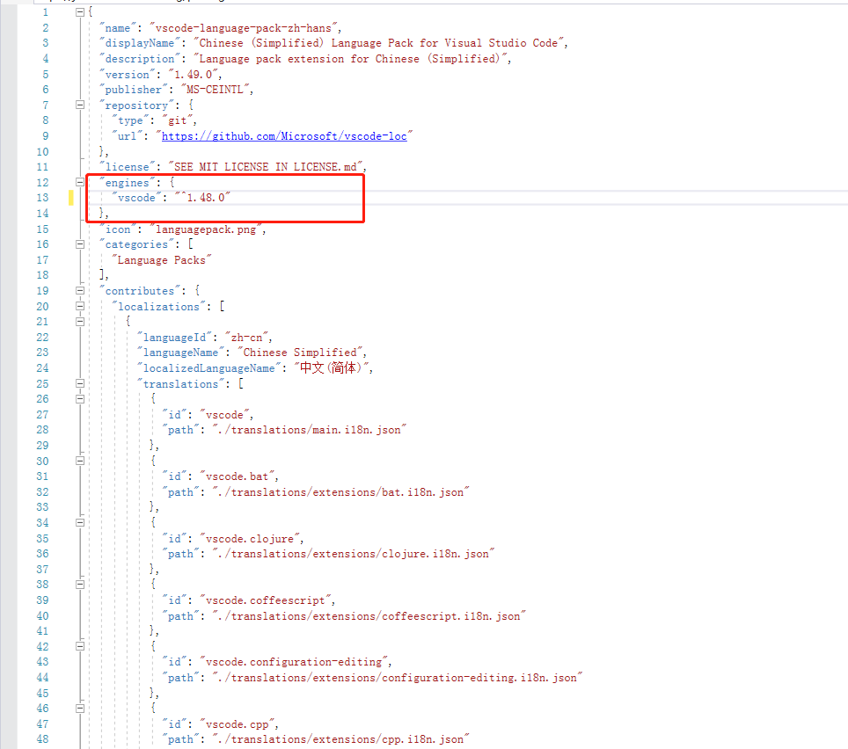
Task: Click the engines vscode value "^1.48.0"
Action: [202, 198]
